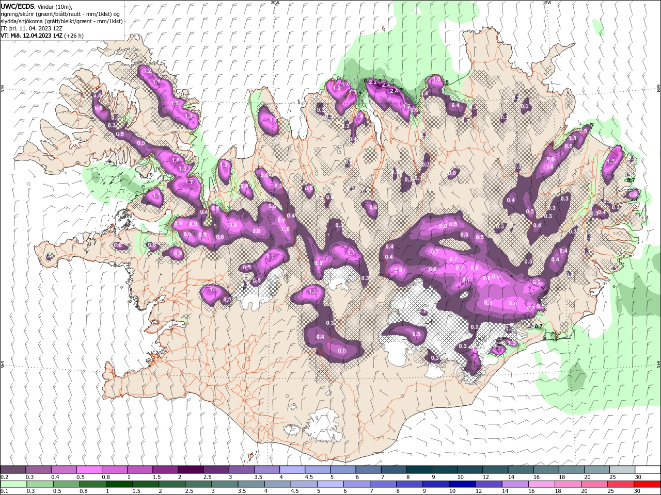661x495 pixels.
Task: Click the pale grey 25 swatch in upper legend row
Action: click(x=623, y=469)
